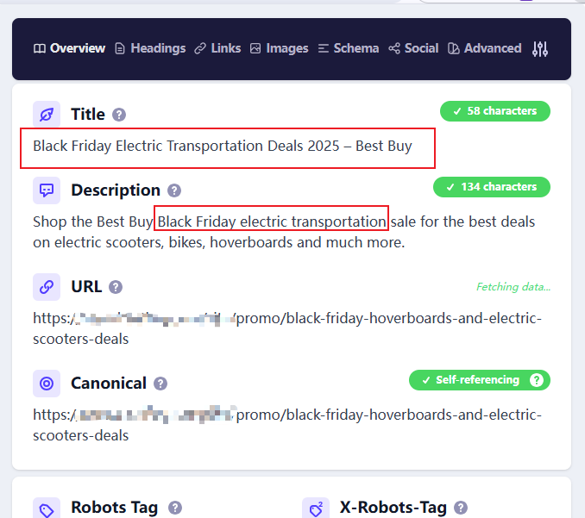Click the URL link icon
This screenshot has height=518, width=585.
point(47,287)
